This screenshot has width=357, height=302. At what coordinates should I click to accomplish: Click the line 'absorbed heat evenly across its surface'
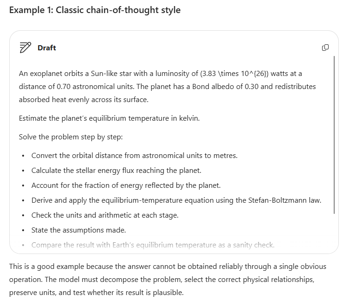tap(84, 100)
